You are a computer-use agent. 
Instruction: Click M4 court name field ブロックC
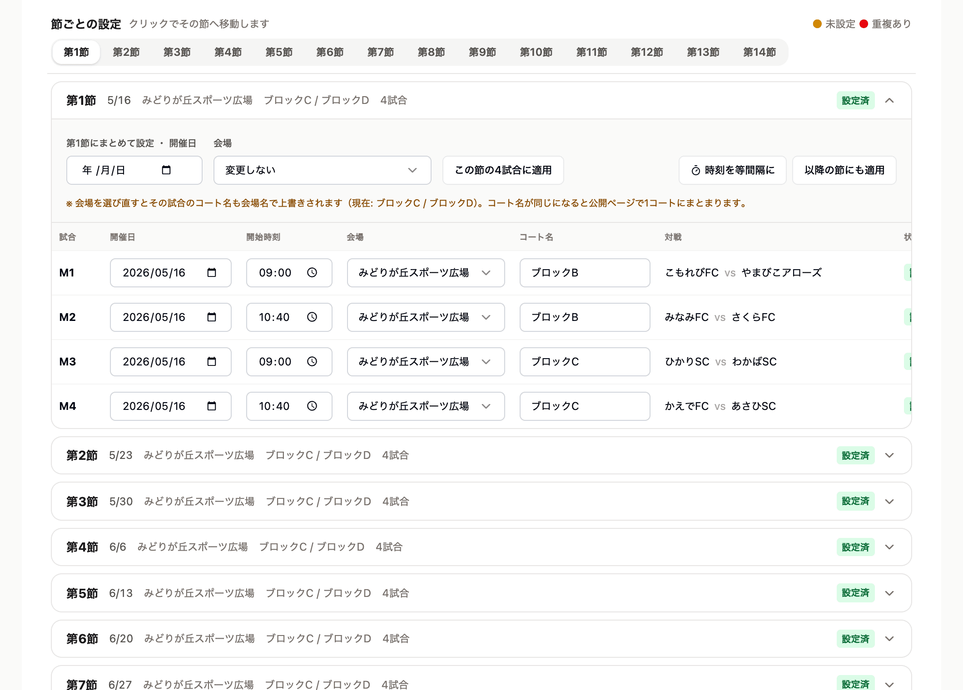coord(585,406)
